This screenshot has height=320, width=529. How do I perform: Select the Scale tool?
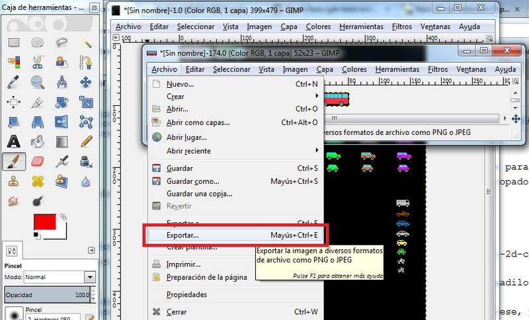[x=86, y=102]
